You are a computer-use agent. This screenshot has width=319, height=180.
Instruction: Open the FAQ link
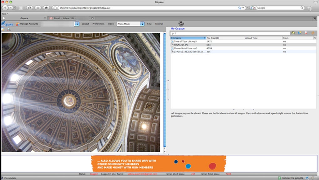[149, 24]
